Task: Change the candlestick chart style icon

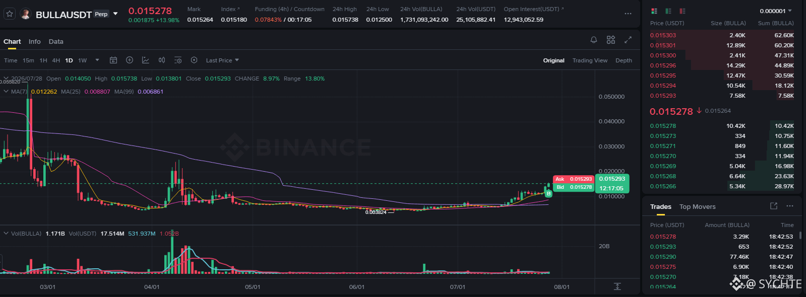Action: tap(162, 60)
